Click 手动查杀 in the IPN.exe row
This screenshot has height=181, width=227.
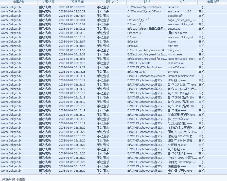click(x=103, y=72)
